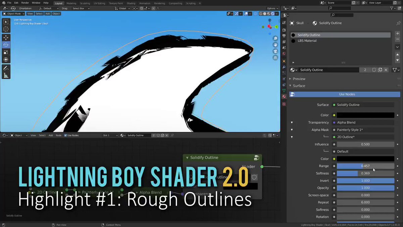Switch to material preview shading
This screenshot has height=227, width=403.
pyautogui.click(x=269, y=14)
